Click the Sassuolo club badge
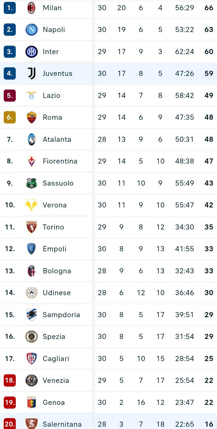This screenshot has height=429, width=217. click(31, 183)
